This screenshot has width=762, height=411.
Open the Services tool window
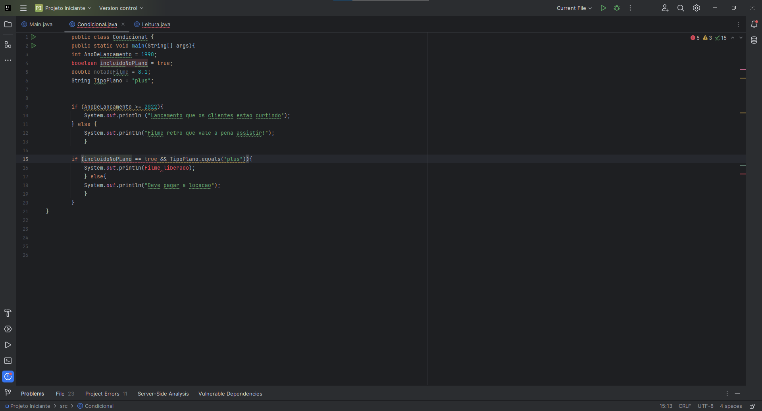8,329
